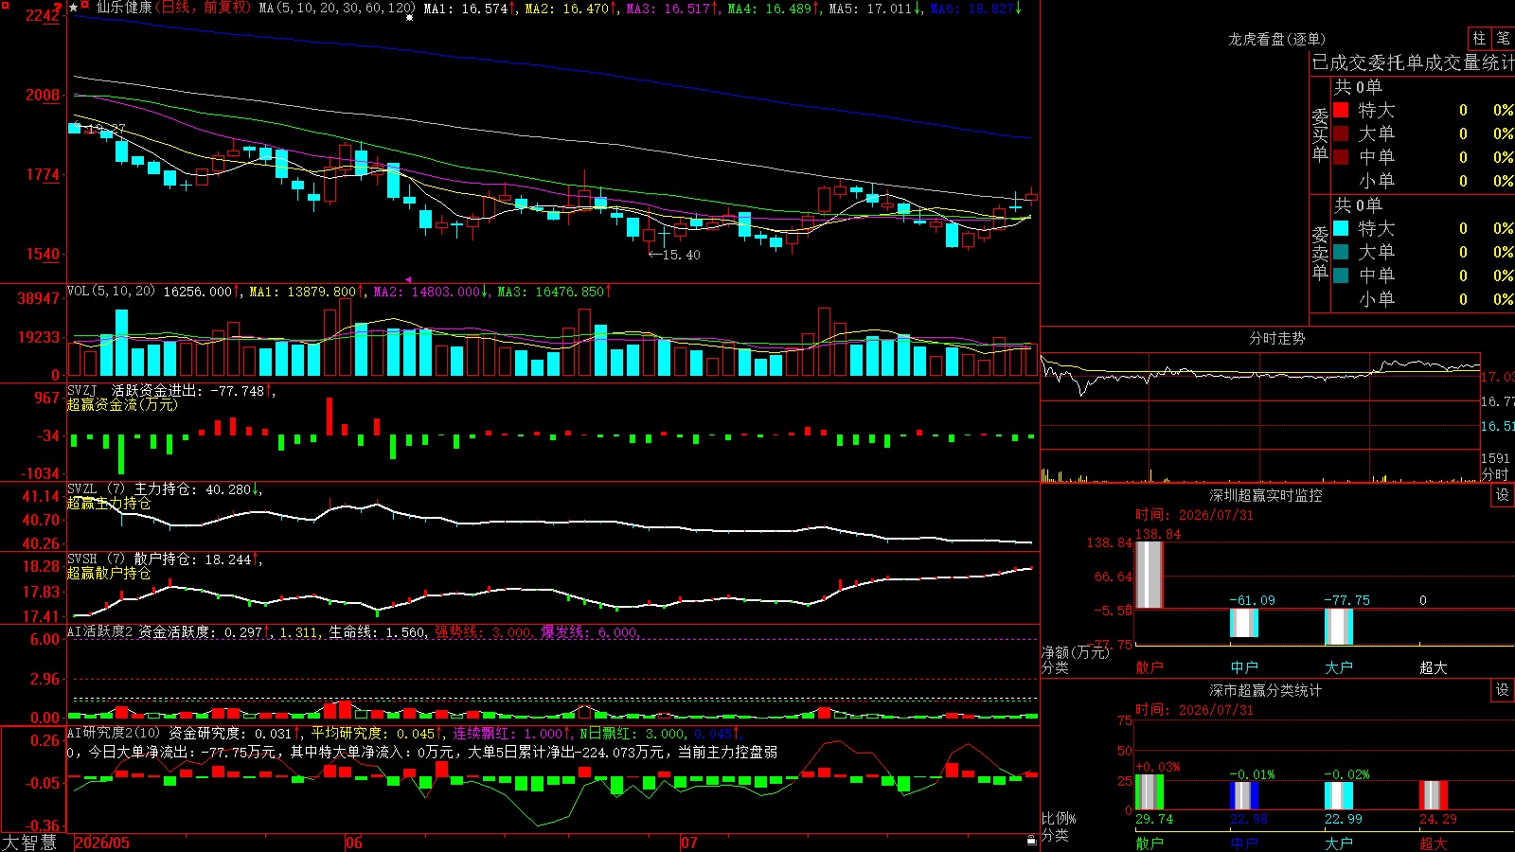
Task: Click the red question mark help icon
Action: (58, 8)
